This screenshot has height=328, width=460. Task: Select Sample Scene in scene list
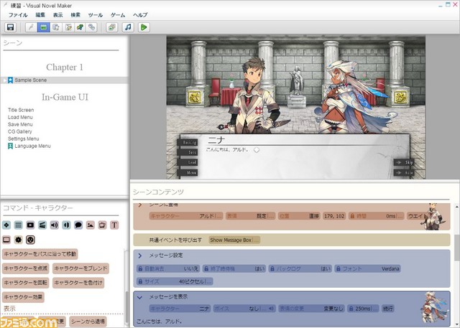[65, 80]
